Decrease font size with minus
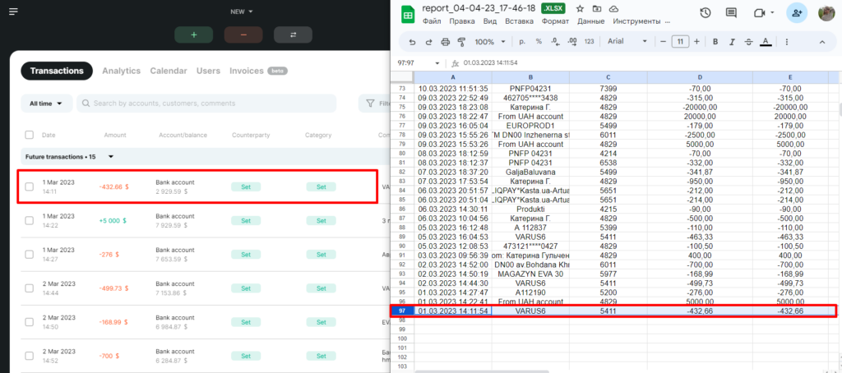The width and height of the screenshot is (842, 373). coord(664,41)
